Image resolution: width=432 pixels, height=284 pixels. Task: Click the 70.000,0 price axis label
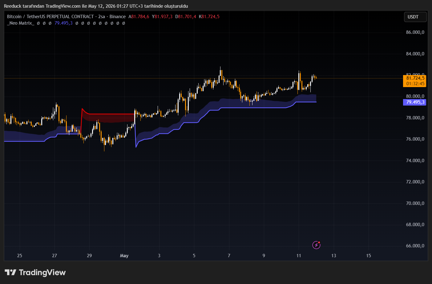click(x=415, y=203)
